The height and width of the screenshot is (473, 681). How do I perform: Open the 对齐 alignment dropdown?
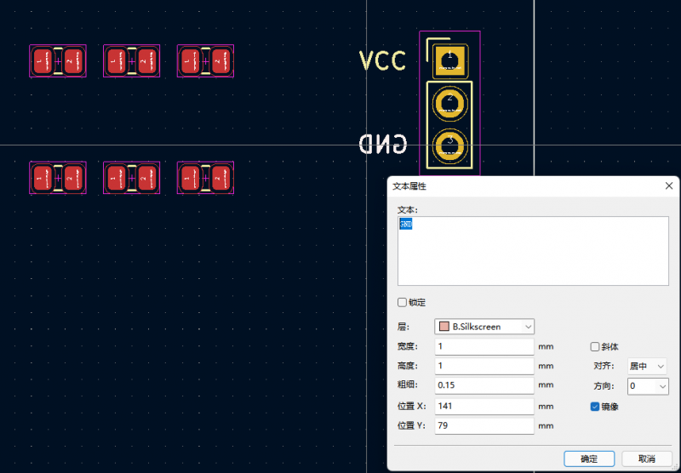pyautogui.click(x=647, y=367)
